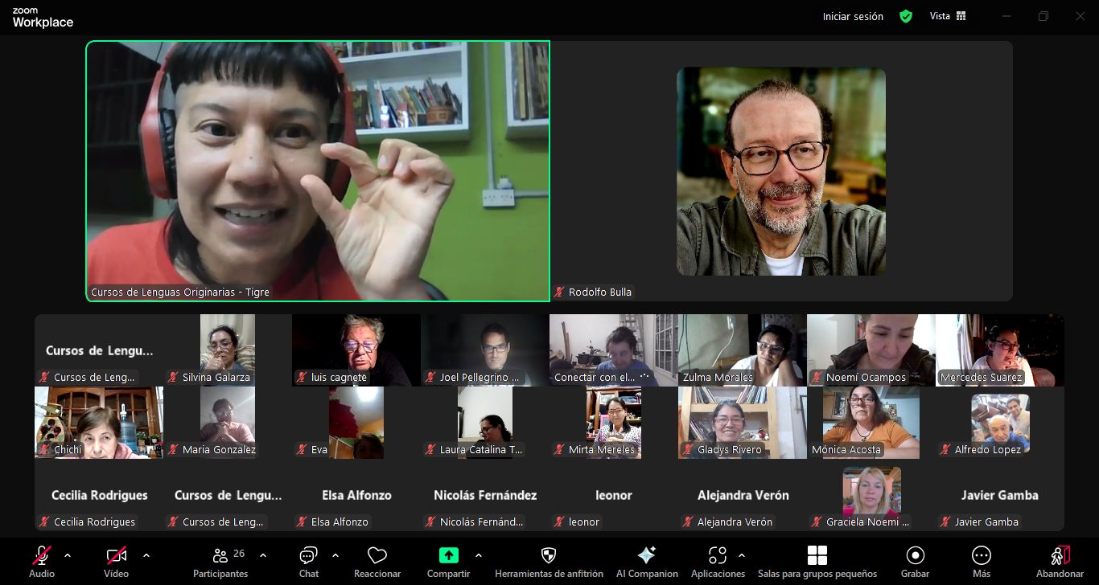Image resolution: width=1099 pixels, height=585 pixels.
Task: Expand the video options arrow
Action: click(x=146, y=555)
